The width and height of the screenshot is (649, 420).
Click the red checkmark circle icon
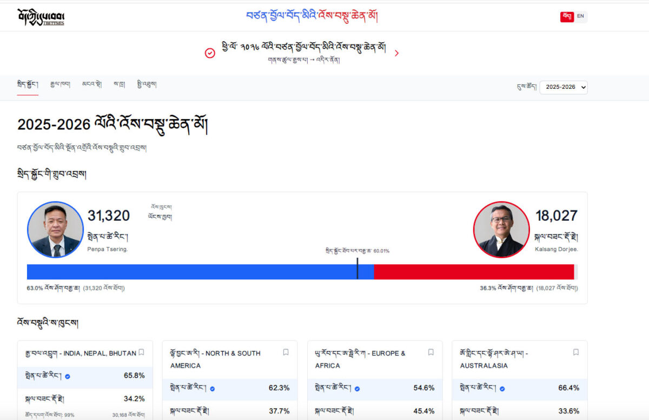click(x=210, y=53)
